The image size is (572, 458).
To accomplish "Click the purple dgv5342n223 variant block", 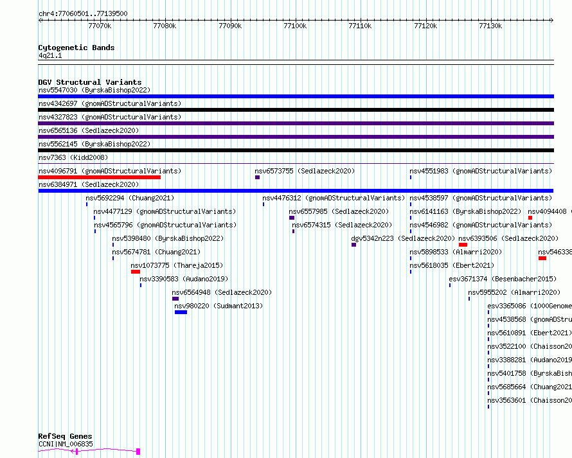I will coord(353,245).
